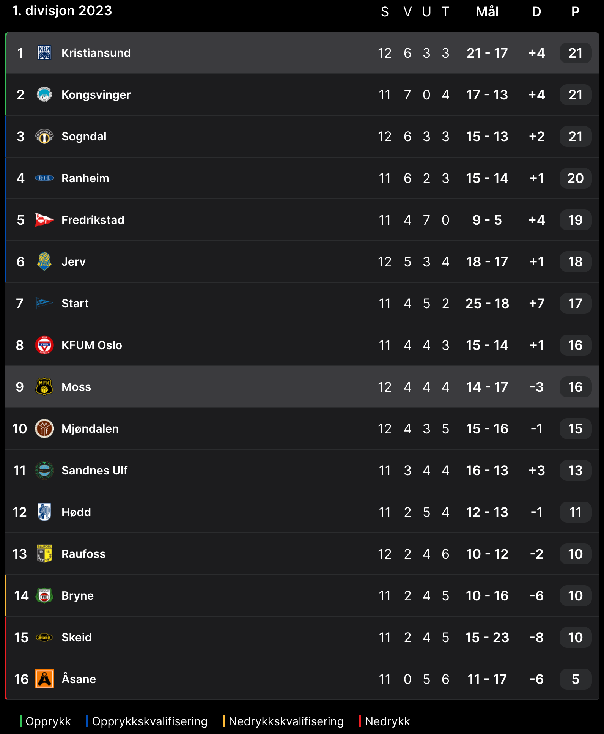Click the Sogndal club badge
Viewport: 604px width, 734px height.
pyautogui.click(x=44, y=136)
